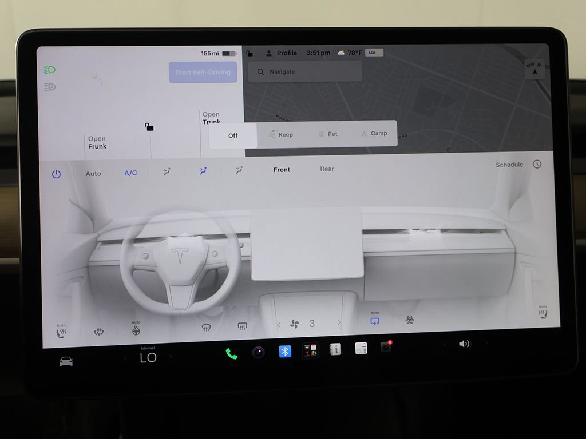Tap the car unlock padlock icon
This screenshot has height=439, width=586.
tap(149, 127)
